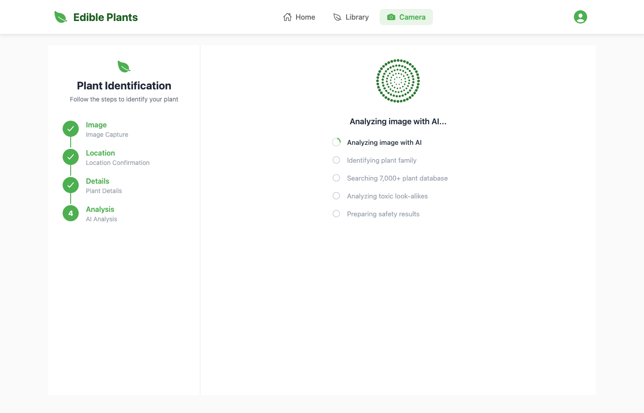Click the Camera icon in navbar
Screen dimensions: 644x413
point(391,17)
